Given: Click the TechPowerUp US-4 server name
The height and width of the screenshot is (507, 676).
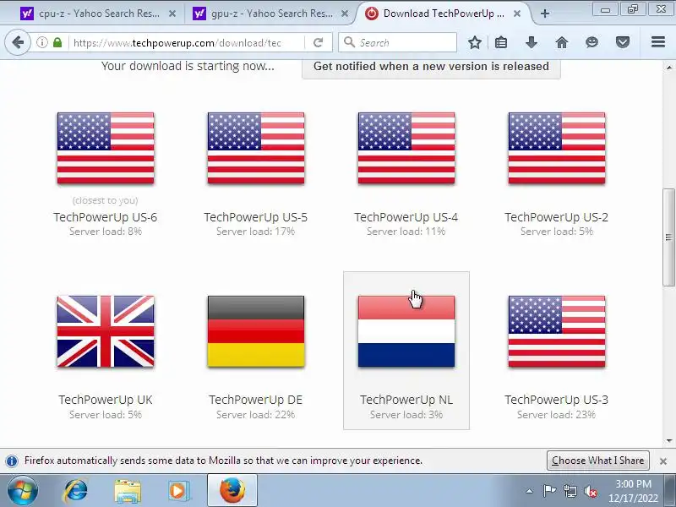Looking at the screenshot, I should click(406, 217).
